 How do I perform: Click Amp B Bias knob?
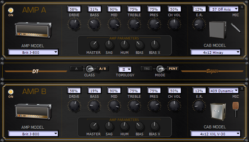(x=139, y=126)
